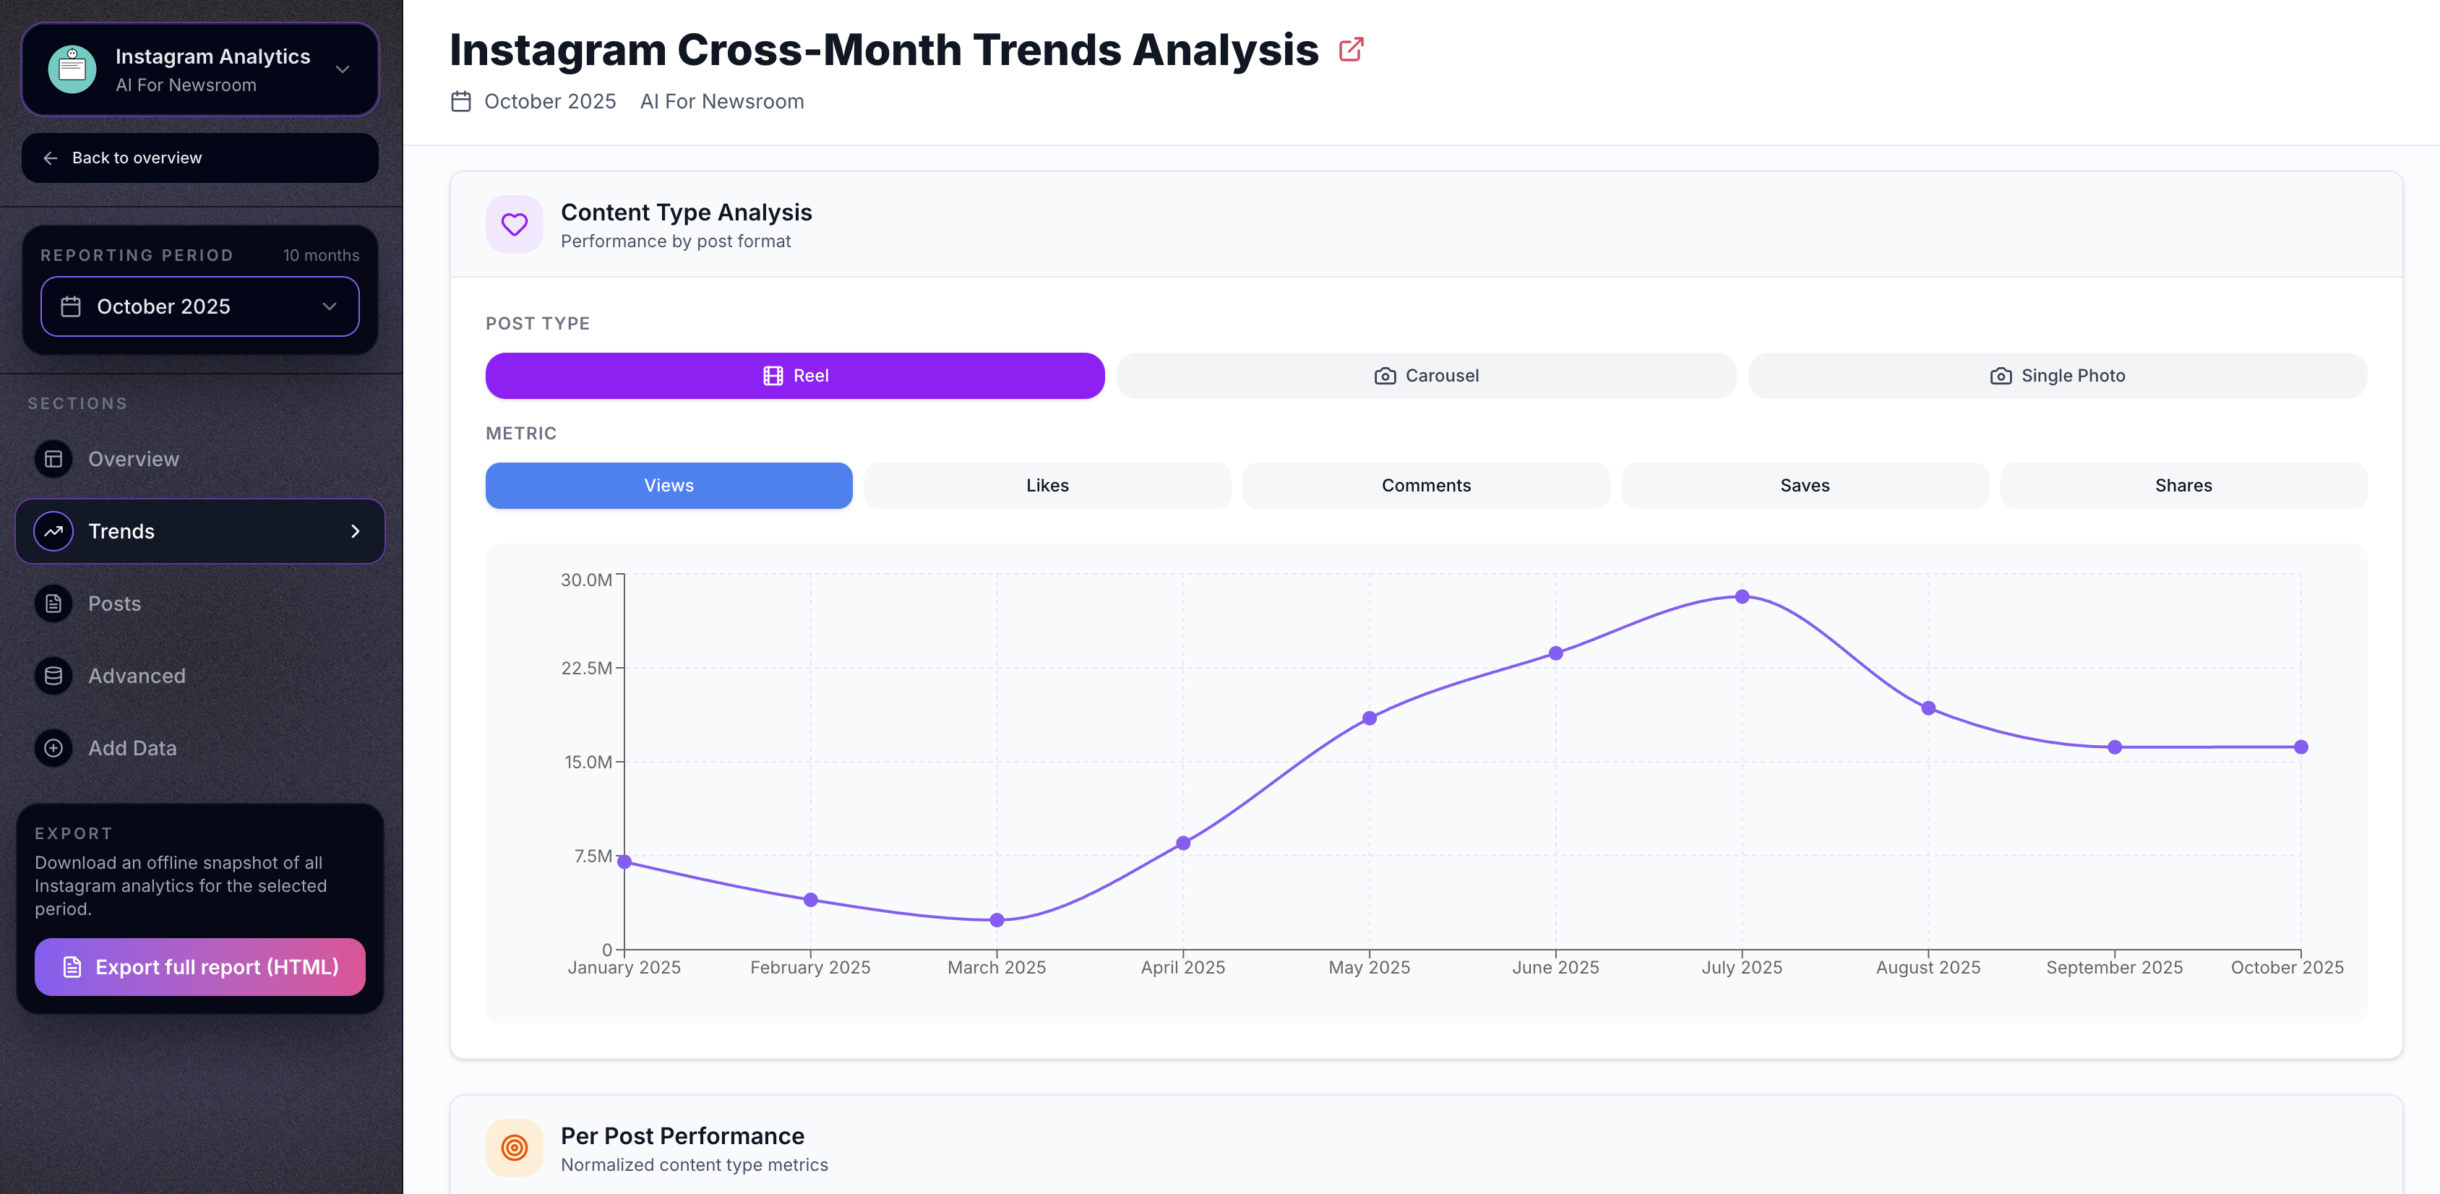Switch the metric to Likes
This screenshot has height=1194, width=2440.
pyautogui.click(x=1047, y=486)
